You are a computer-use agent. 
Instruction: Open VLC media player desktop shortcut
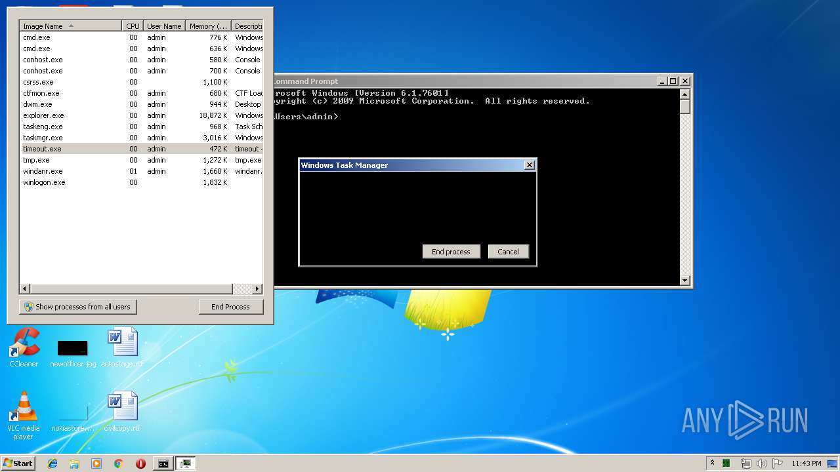pos(23,416)
